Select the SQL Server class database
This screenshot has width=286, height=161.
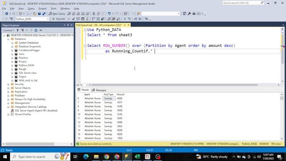(x=28, y=73)
